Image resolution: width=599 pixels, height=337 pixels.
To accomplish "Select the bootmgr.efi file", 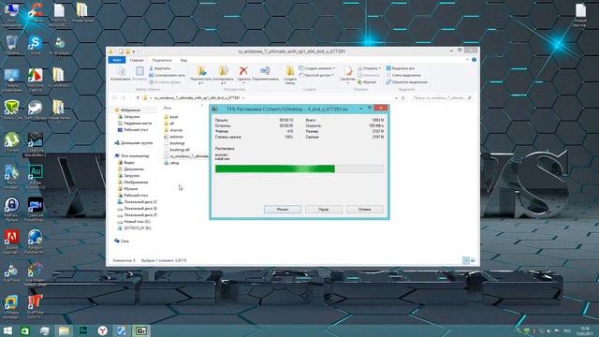I will coord(177,150).
